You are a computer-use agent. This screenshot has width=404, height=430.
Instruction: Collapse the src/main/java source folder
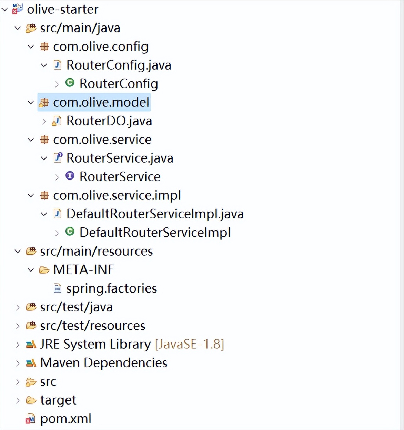[18, 28]
